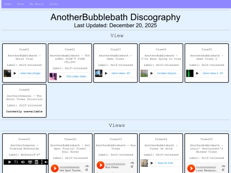Click AnotherBubblebath artist link above Bus Views
The height and width of the screenshot is (173, 231).
[115, 164]
